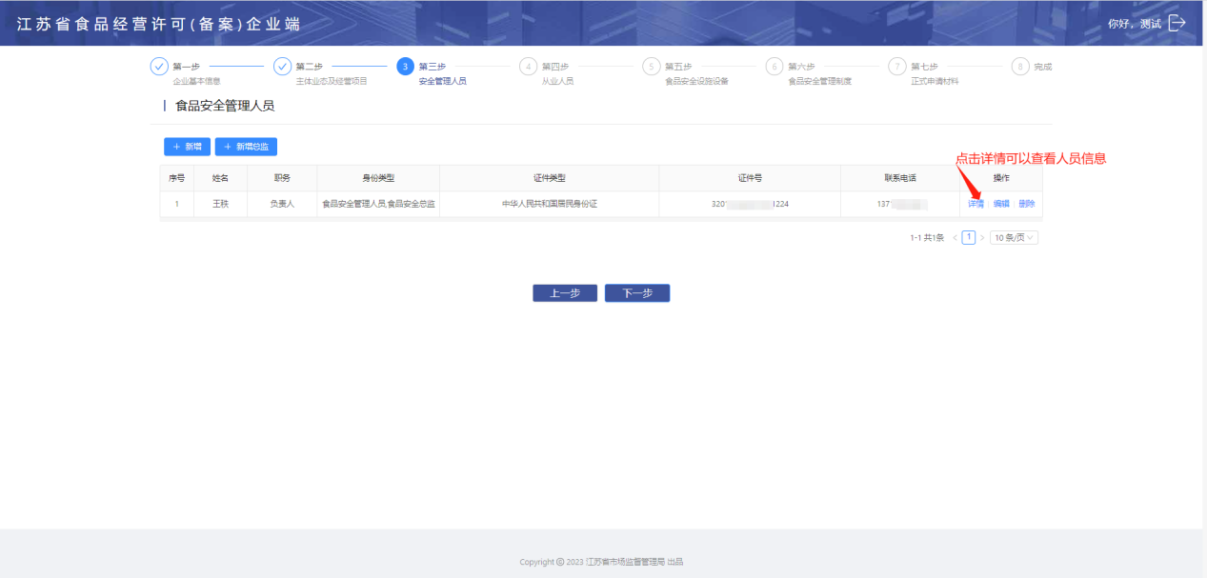
Task: Click the step 6 number circle
Action: coord(774,67)
